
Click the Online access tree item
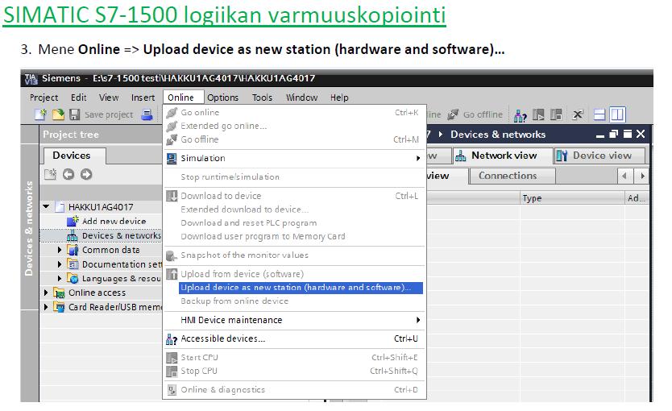(x=97, y=293)
